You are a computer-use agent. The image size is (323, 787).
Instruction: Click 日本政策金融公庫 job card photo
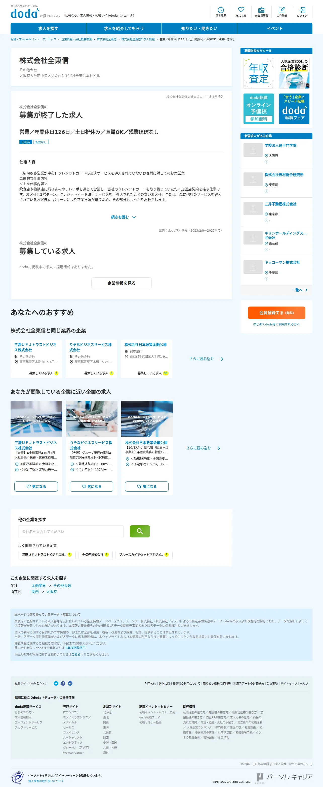pyautogui.click(x=147, y=419)
